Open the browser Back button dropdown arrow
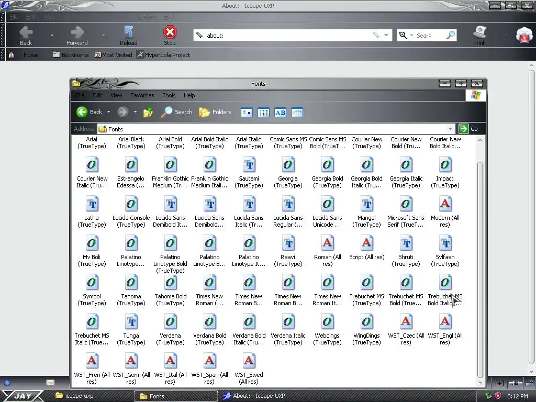Viewport: 536px width, 402px height. [52, 35]
